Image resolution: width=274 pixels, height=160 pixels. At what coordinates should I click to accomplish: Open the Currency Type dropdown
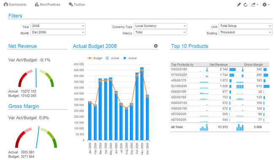(x=160, y=26)
